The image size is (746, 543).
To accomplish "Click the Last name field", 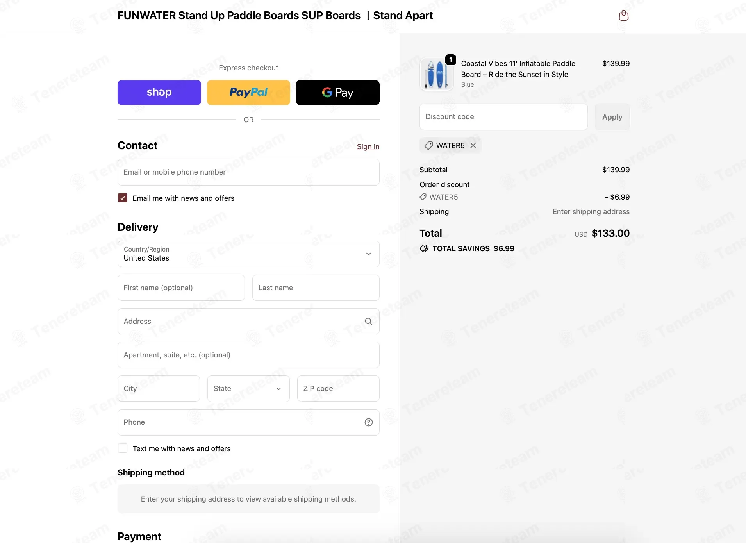I will point(316,288).
